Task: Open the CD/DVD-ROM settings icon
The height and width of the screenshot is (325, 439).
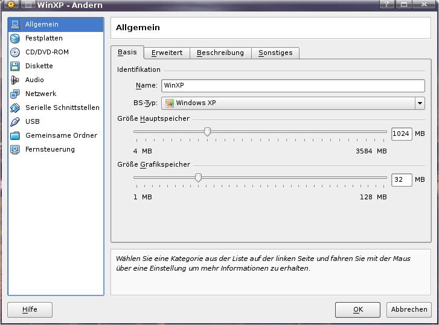Action: [x=15, y=52]
